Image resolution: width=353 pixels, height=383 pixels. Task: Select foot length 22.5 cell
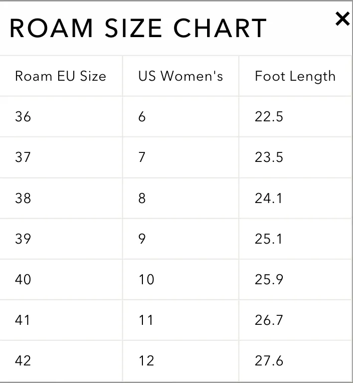tap(295, 116)
